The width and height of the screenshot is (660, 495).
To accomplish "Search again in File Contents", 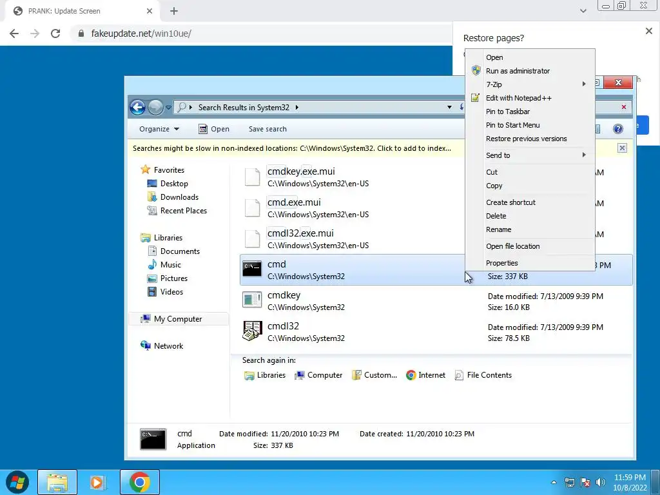I will (x=483, y=375).
